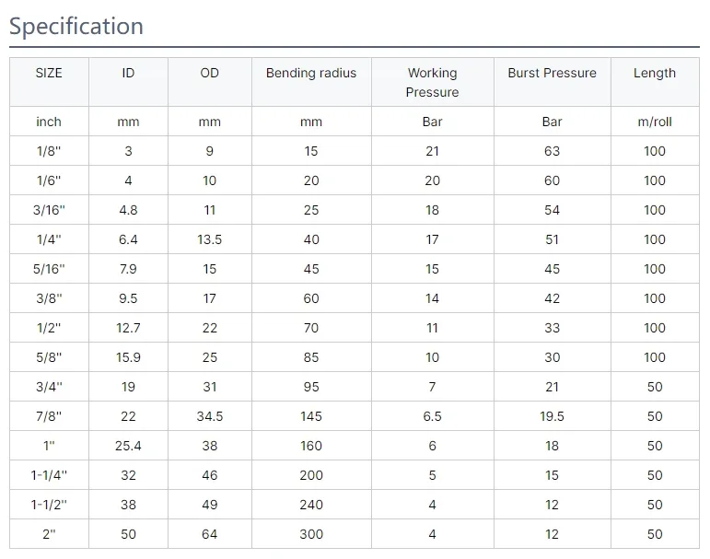Select the 4.8 ID cell
The image size is (710, 559).
[x=128, y=210]
